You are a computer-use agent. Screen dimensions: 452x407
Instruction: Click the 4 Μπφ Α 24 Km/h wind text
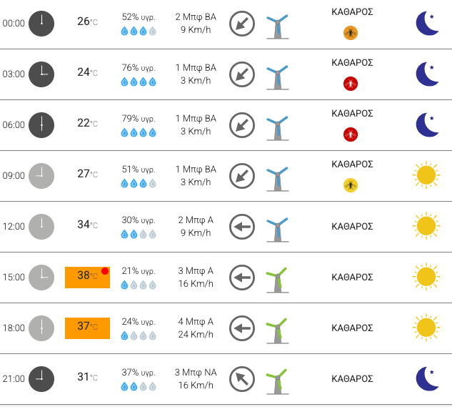(196, 328)
